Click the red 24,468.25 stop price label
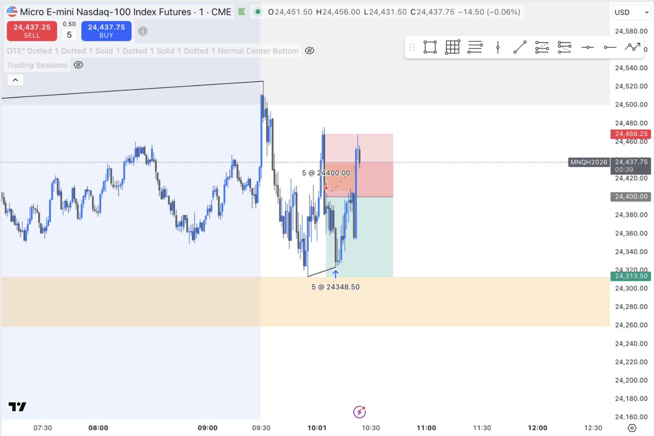Screen dimensions: 654x436 [632, 133]
